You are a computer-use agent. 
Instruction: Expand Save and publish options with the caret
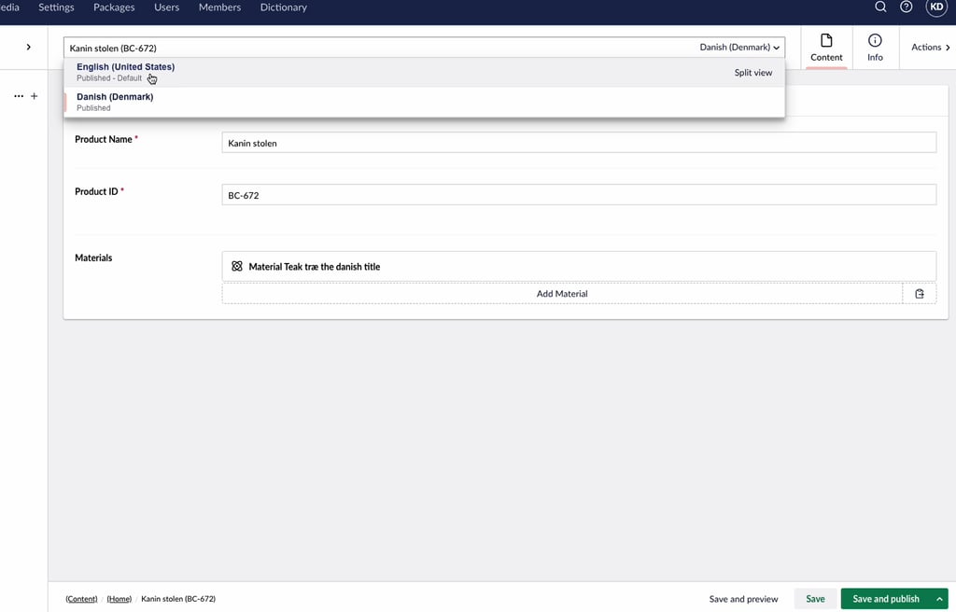(x=940, y=598)
